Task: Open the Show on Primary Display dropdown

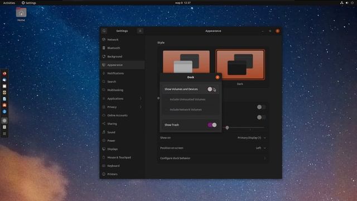Action: (252, 138)
